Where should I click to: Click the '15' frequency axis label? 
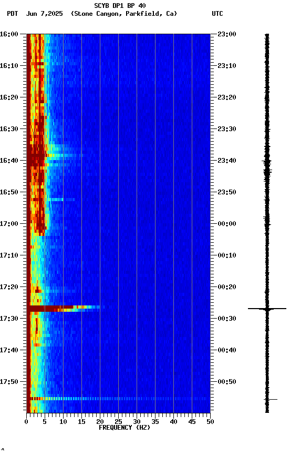click(81, 422)
